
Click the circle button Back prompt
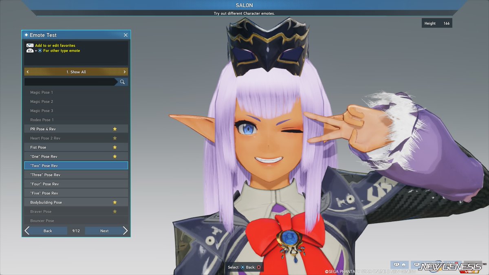[x=258, y=267]
